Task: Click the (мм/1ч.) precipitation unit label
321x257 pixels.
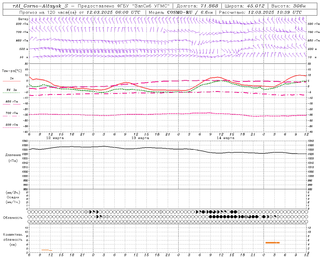Action: point(13,202)
